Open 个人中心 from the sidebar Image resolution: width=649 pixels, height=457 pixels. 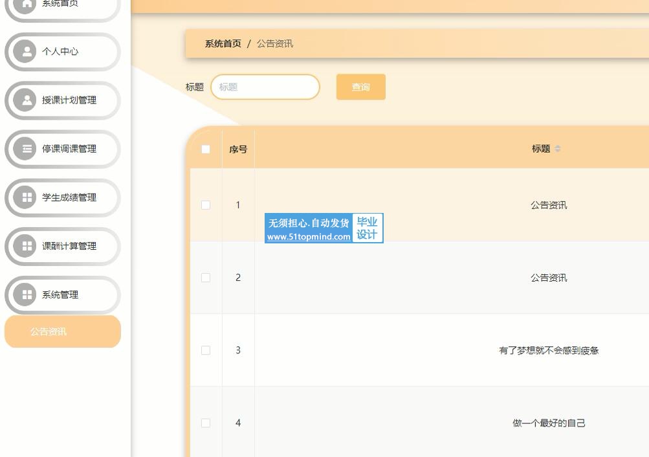coord(60,52)
